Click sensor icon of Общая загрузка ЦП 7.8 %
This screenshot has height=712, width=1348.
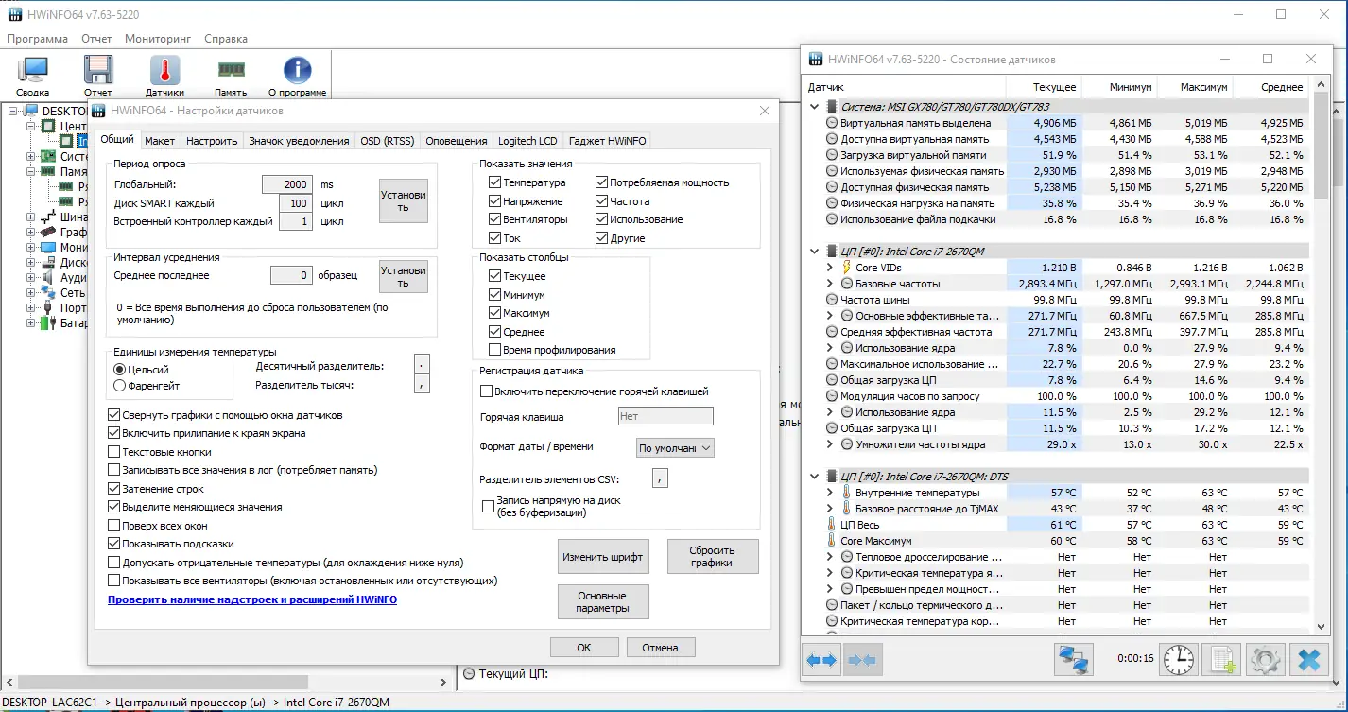point(832,380)
